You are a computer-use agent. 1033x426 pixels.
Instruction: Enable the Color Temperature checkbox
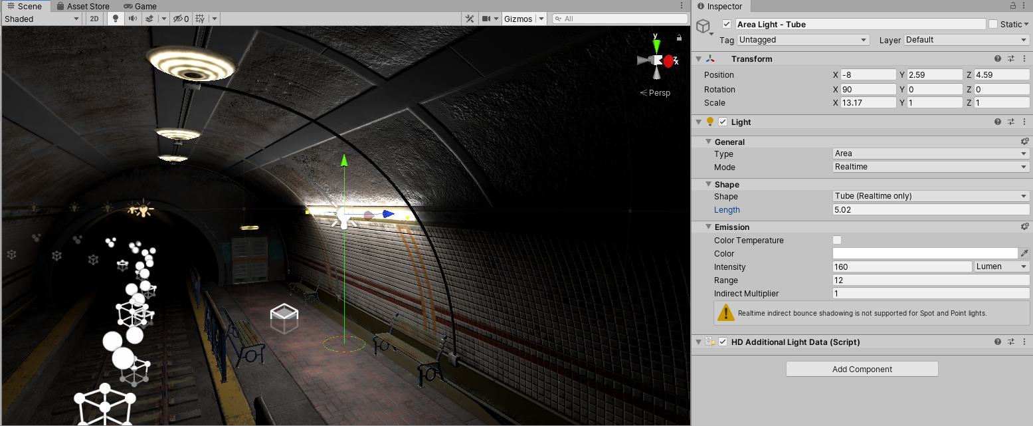tap(837, 240)
